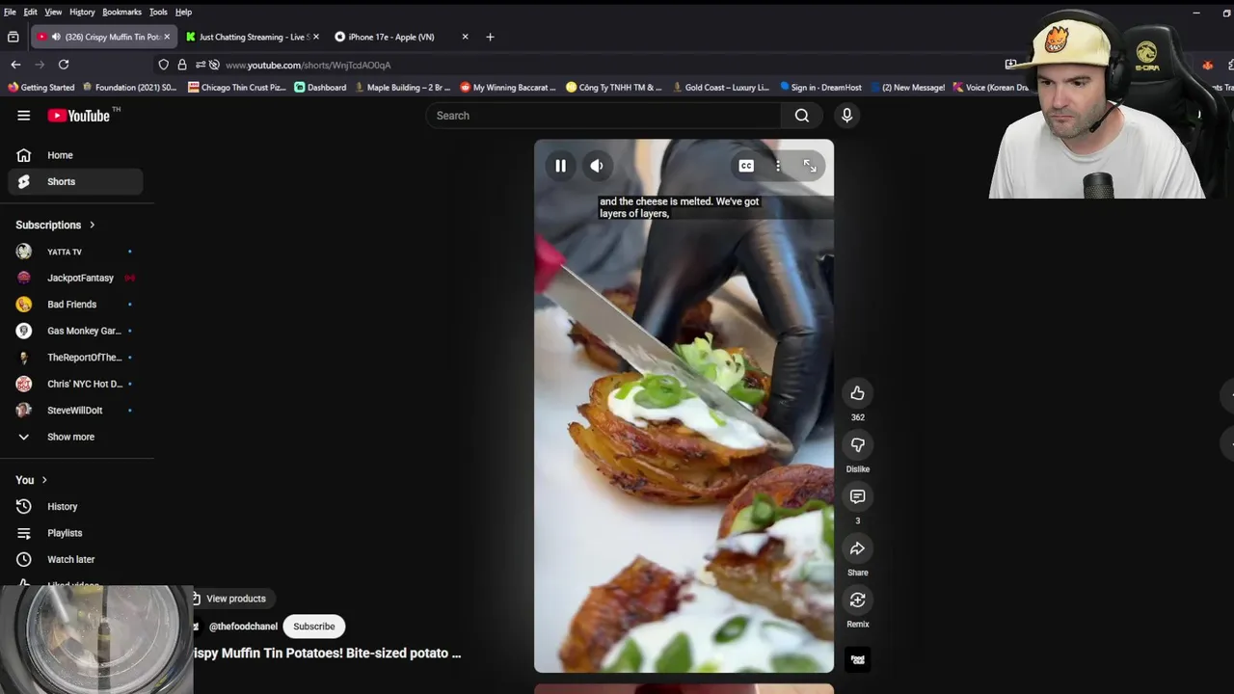Screen dimensions: 1234x694
Task: Open Watch later in the sidebar
Action: pos(75,559)
